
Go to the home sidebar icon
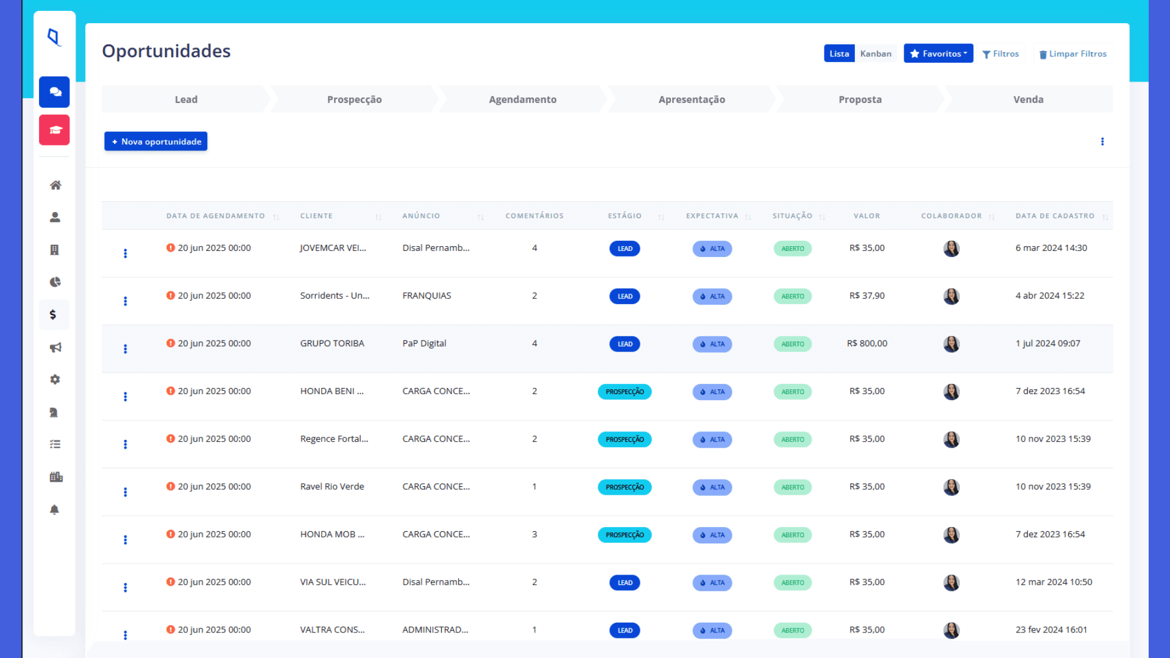(x=55, y=185)
